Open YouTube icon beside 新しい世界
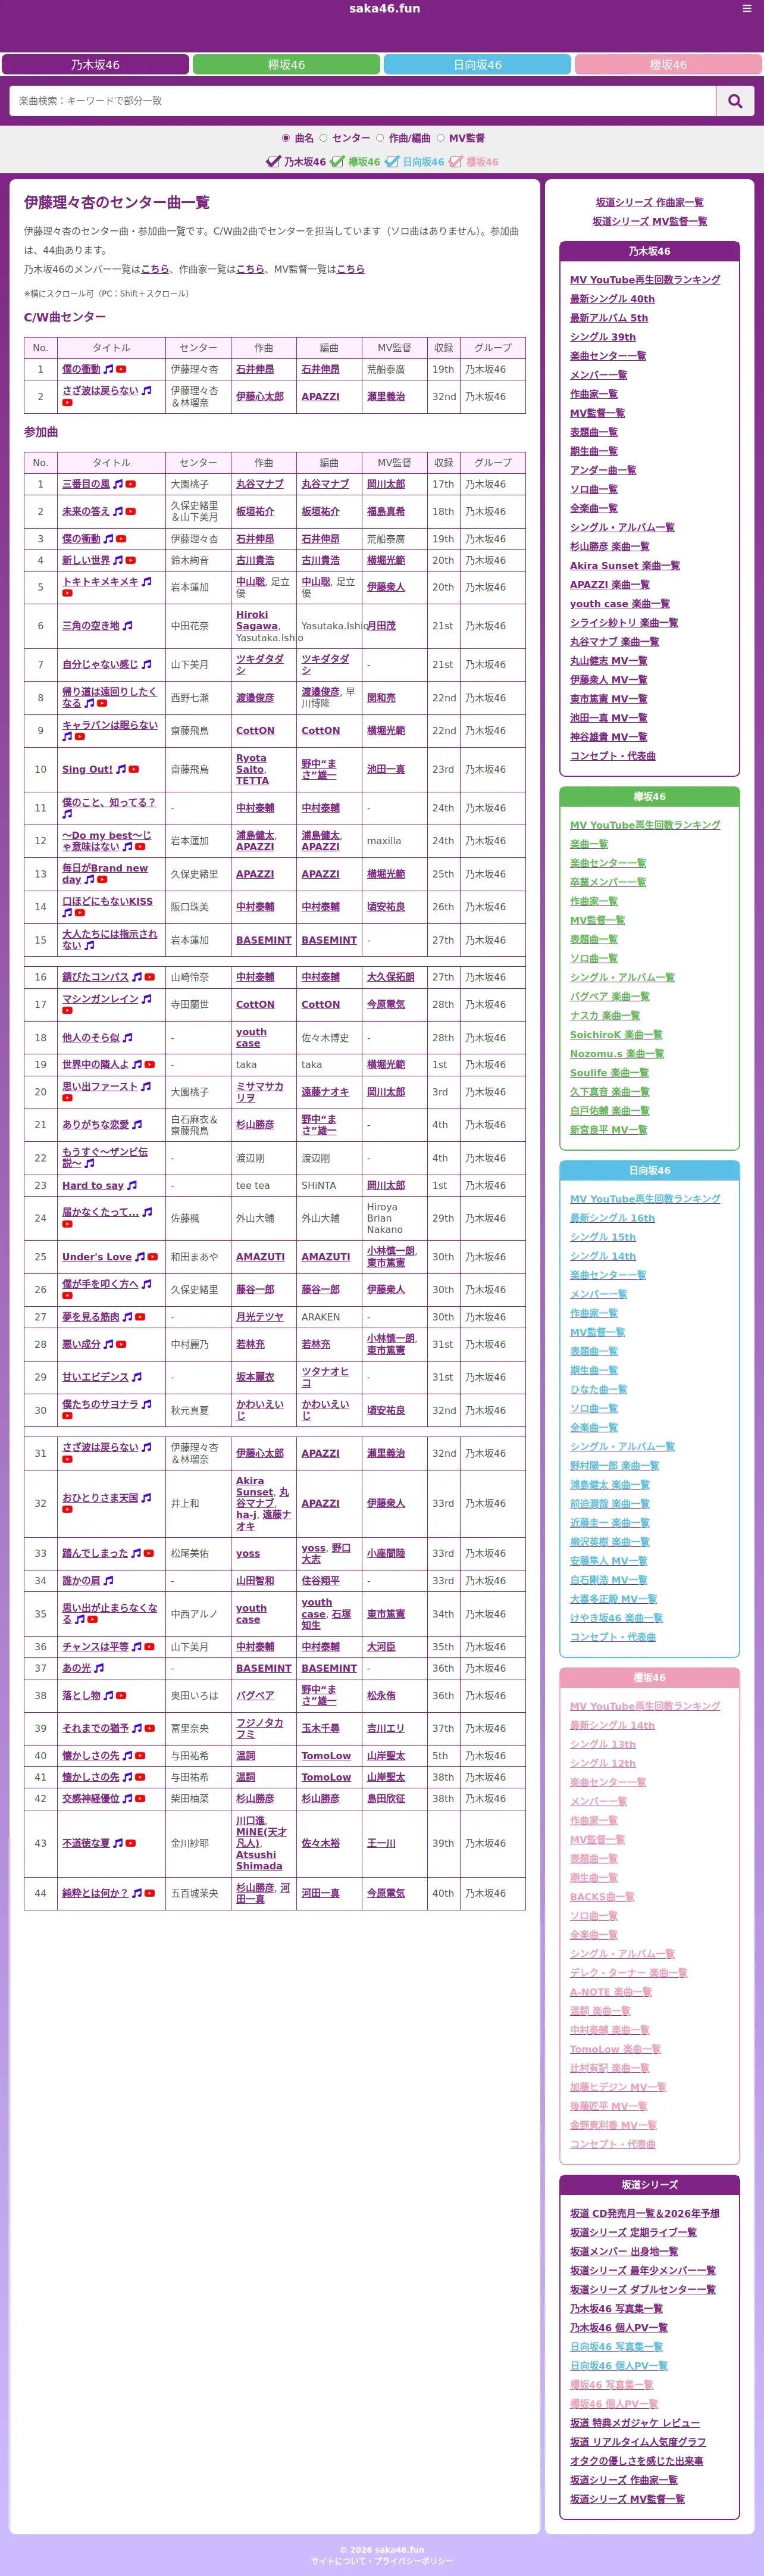764x2576 pixels. [130, 560]
